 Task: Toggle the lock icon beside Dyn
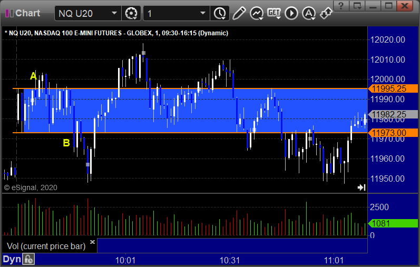click(x=28, y=259)
